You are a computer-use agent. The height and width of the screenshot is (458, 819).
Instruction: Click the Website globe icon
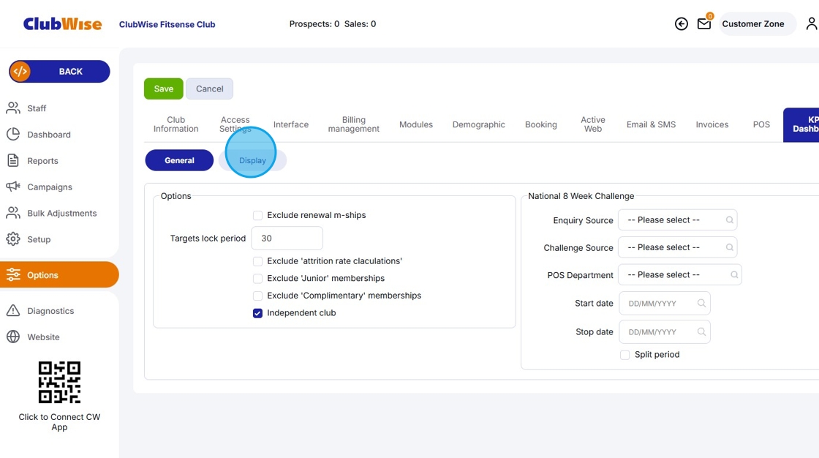pyautogui.click(x=13, y=337)
